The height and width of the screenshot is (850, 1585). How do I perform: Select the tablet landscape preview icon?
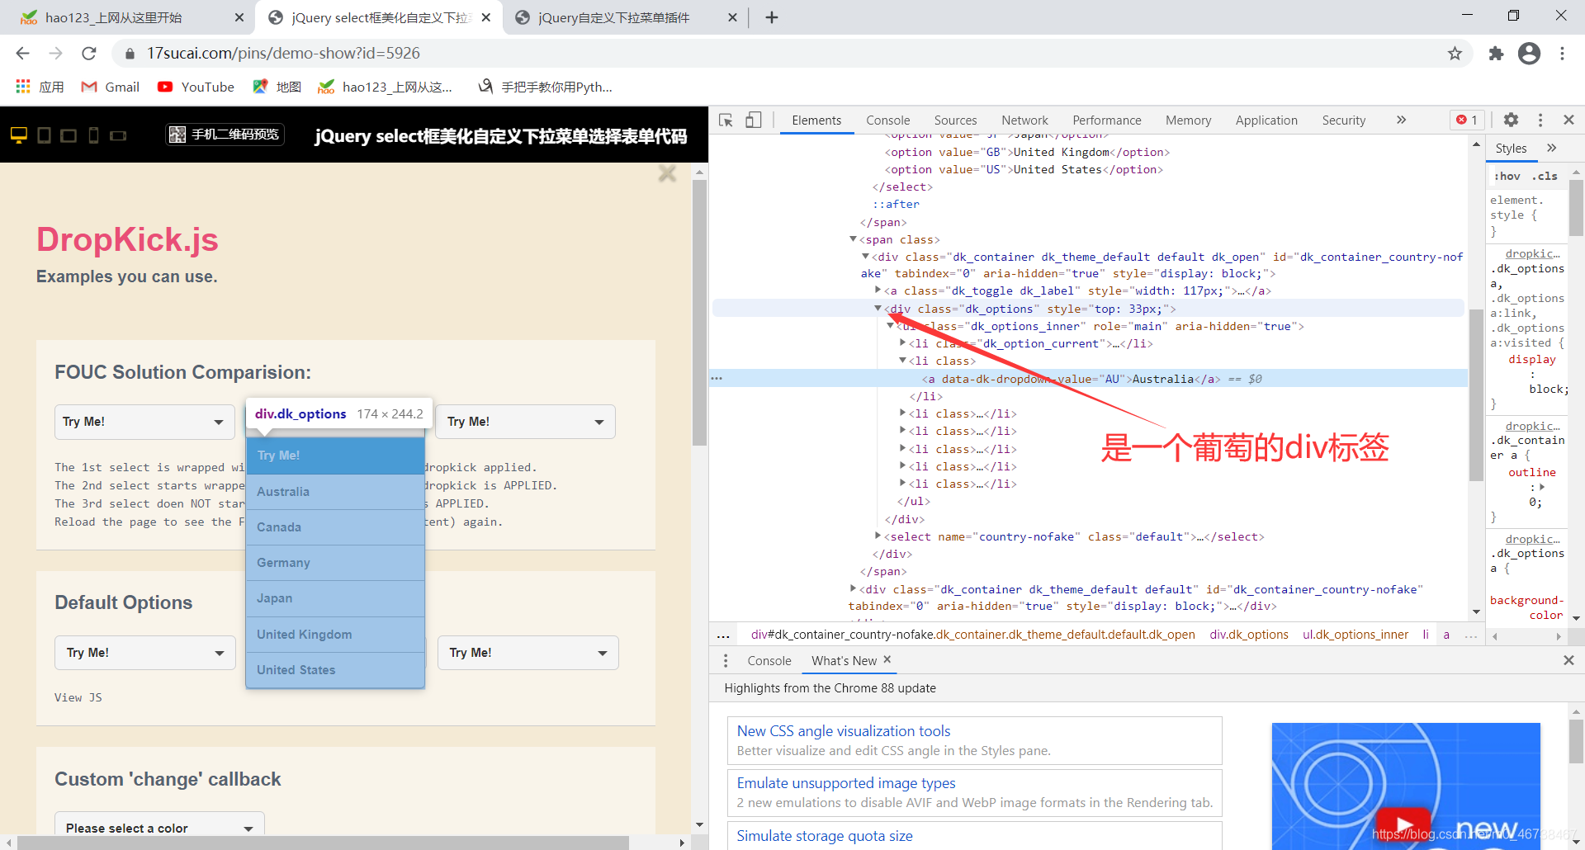[x=69, y=135]
